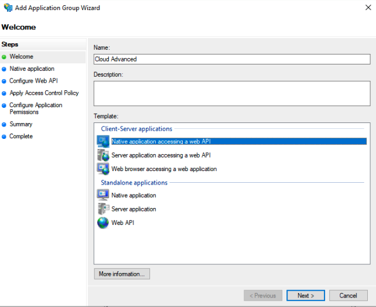The image size is (376, 307).
Task: Open More information about templates
Action: pyautogui.click(x=122, y=274)
